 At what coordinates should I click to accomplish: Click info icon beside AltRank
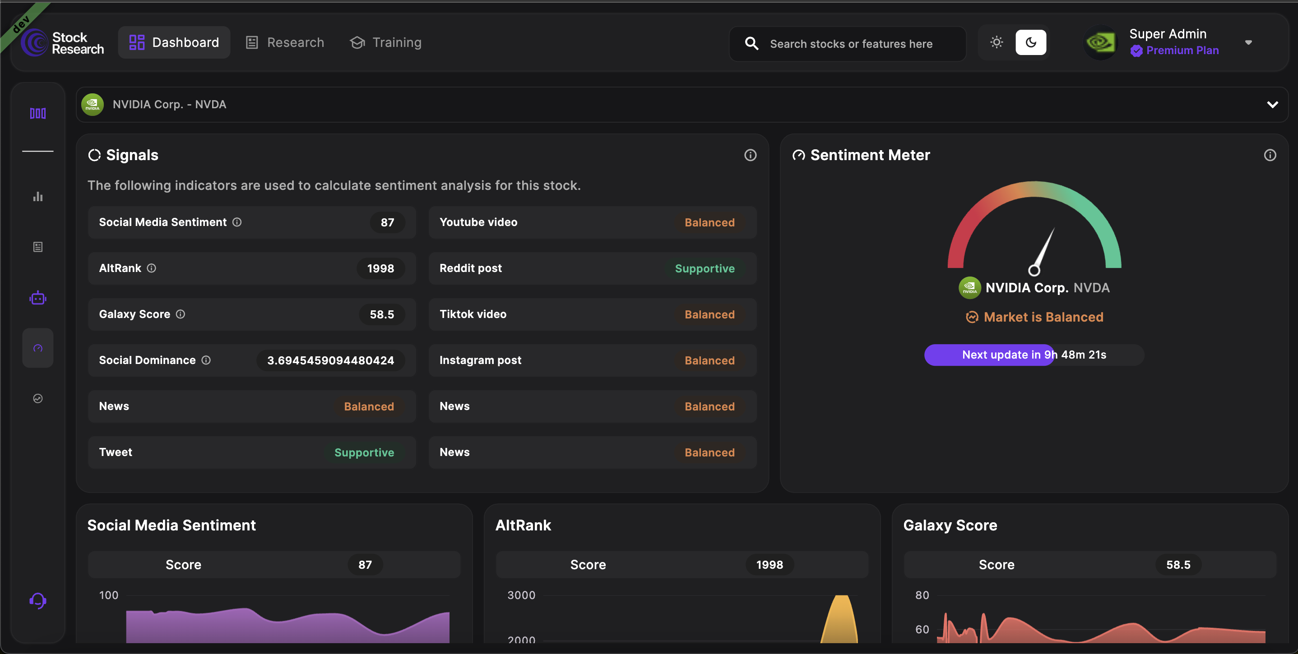click(151, 268)
